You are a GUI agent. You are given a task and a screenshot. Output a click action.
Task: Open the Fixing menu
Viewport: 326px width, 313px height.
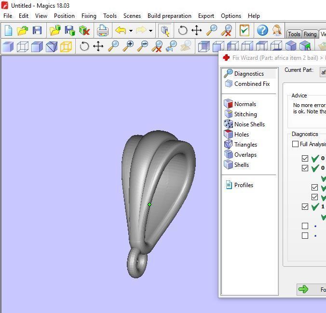pyautogui.click(x=89, y=16)
